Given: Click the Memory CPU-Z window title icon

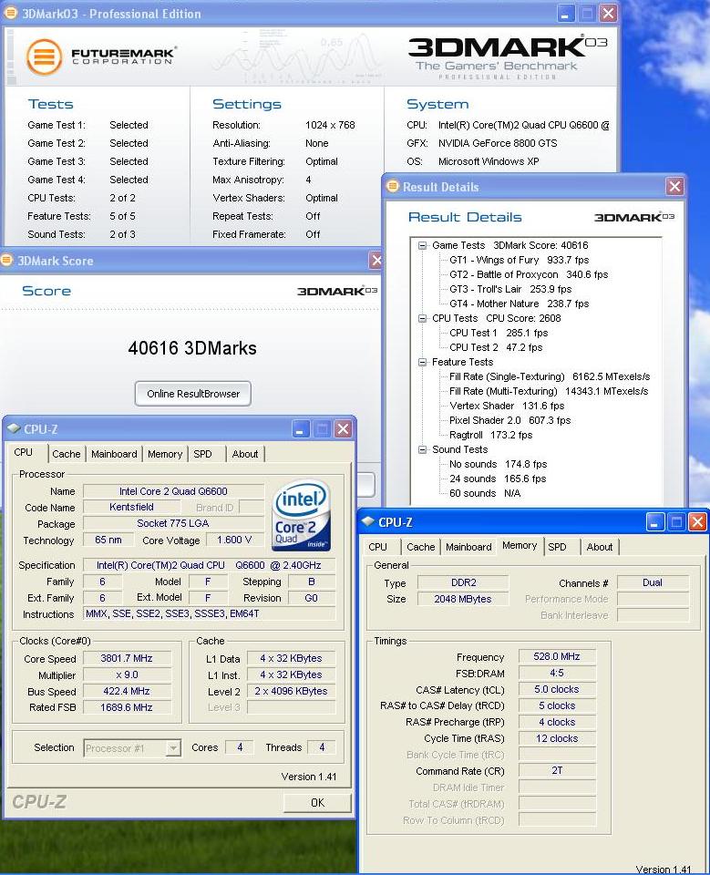Looking at the screenshot, I should pos(368,521).
